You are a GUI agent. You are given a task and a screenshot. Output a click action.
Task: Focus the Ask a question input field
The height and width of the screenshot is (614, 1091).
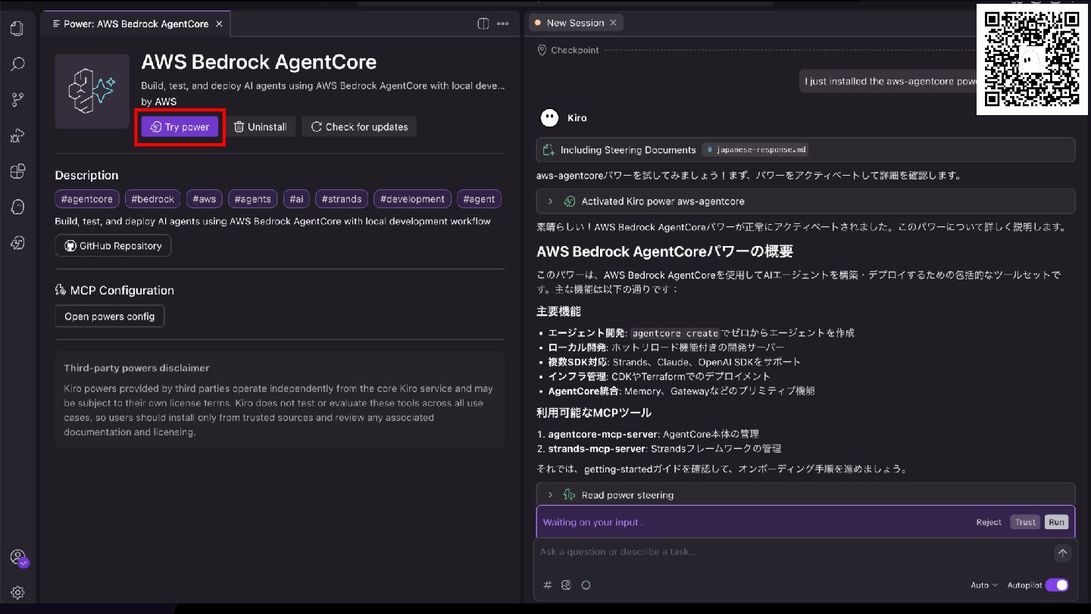pos(792,552)
